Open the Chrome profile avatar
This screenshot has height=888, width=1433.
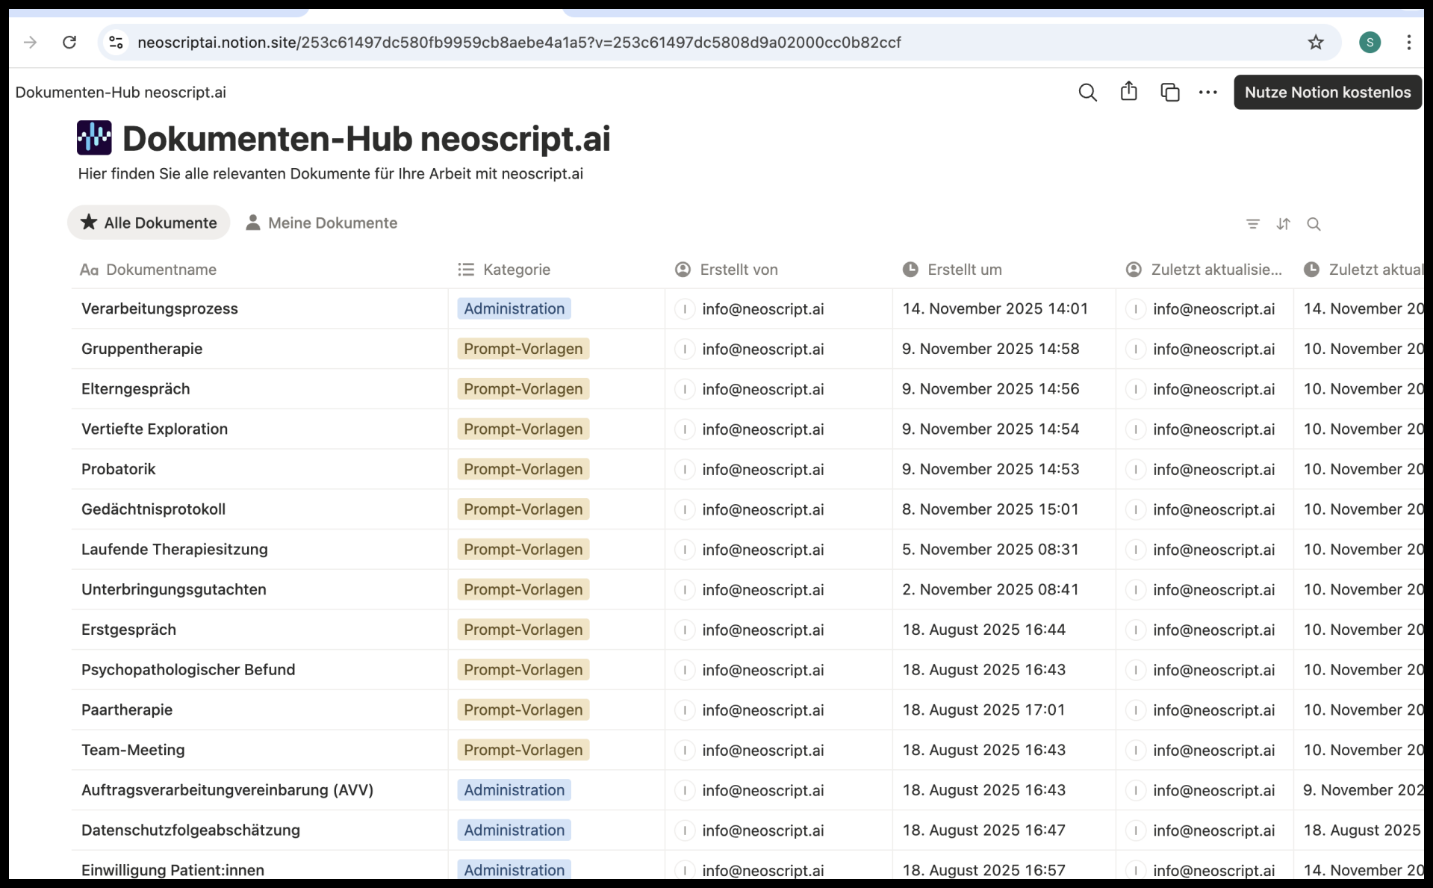(1370, 43)
